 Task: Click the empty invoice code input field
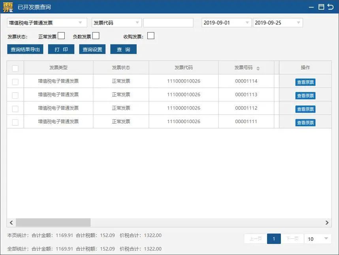pos(168,22)
